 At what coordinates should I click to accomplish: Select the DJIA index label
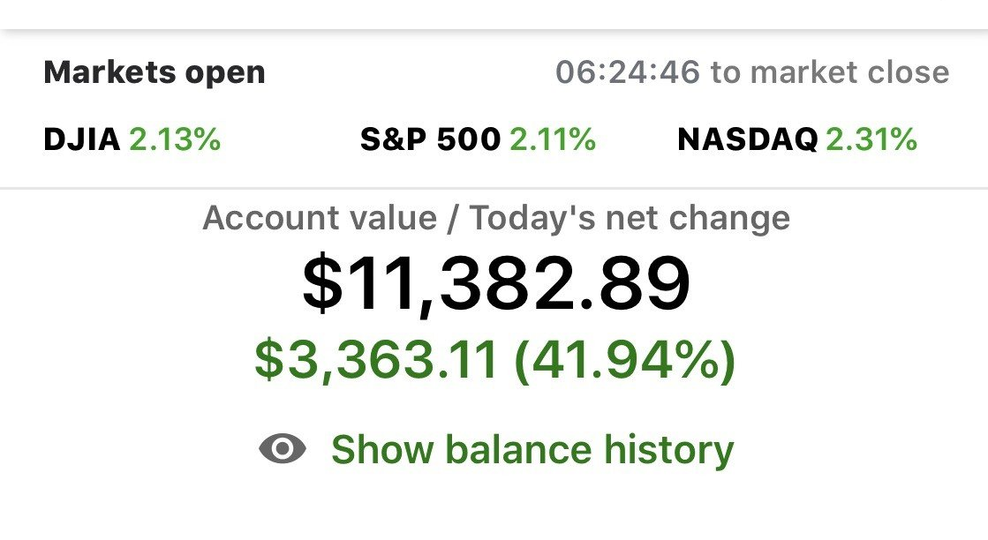[x=81, y=139]
